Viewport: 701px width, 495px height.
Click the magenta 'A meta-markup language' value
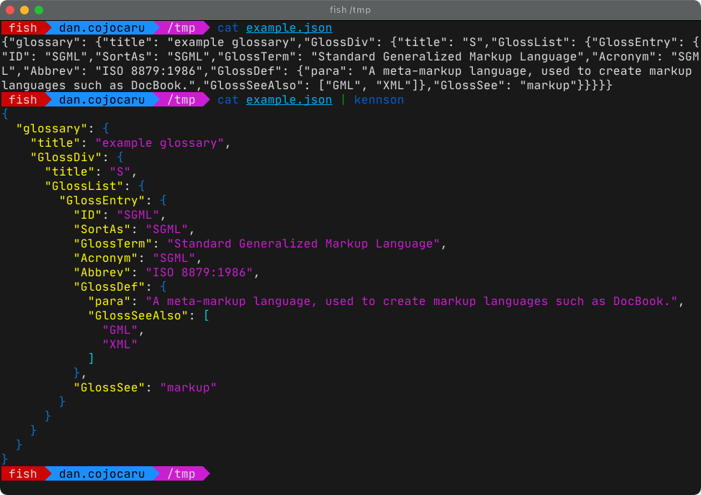[411, 301]
